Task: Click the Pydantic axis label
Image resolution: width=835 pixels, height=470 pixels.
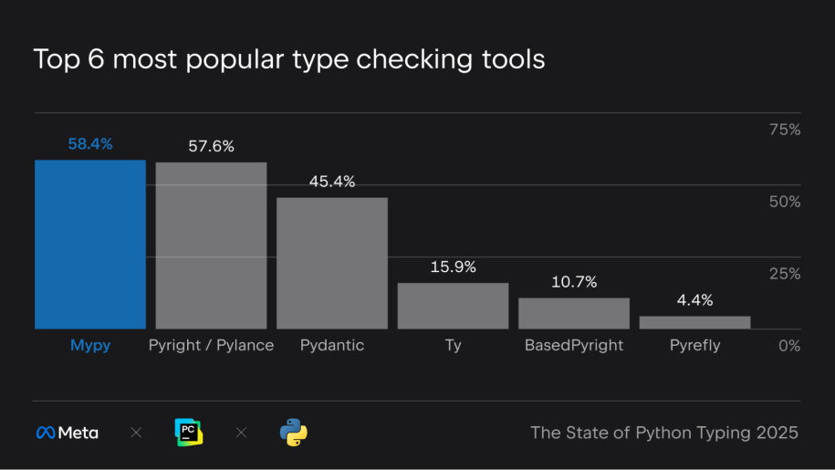Action: coord(332,346)
